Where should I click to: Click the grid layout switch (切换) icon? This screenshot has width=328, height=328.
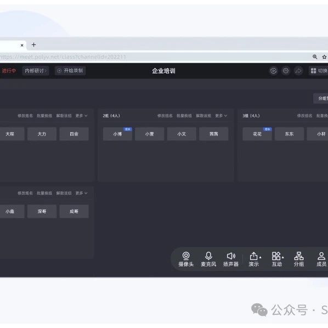(x=313, y=71)
